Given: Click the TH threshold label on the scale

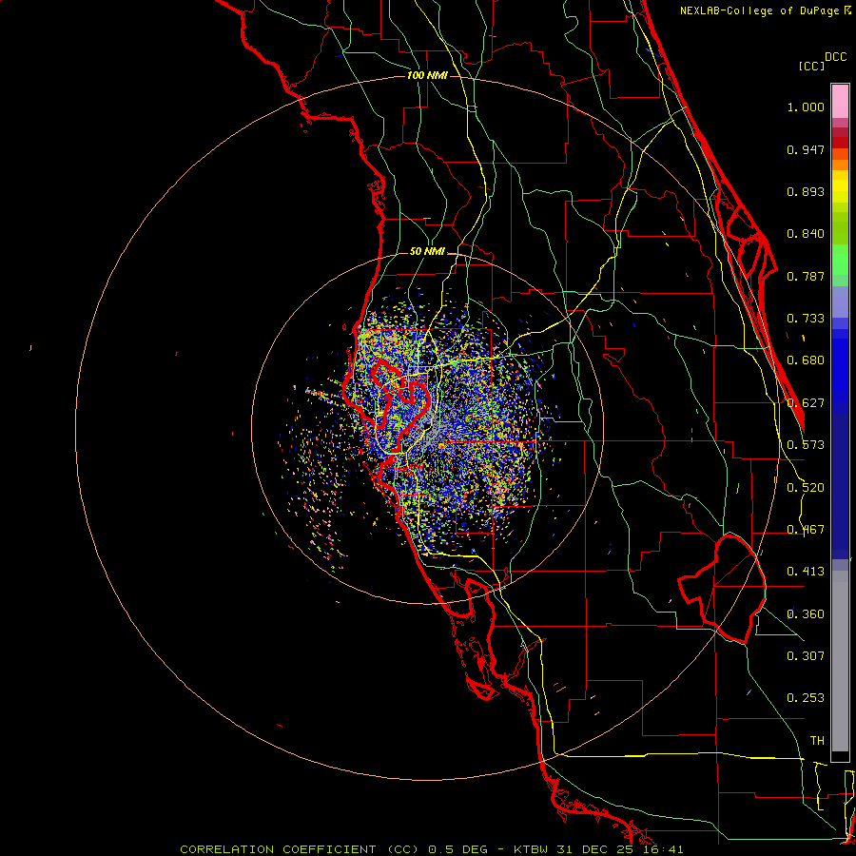Looking at the screenshot, I should click(x=817, y=741).
